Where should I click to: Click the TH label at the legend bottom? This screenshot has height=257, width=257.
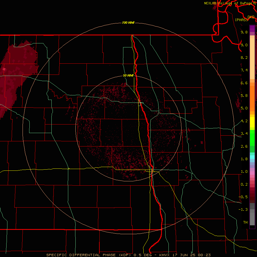[245, 222]
